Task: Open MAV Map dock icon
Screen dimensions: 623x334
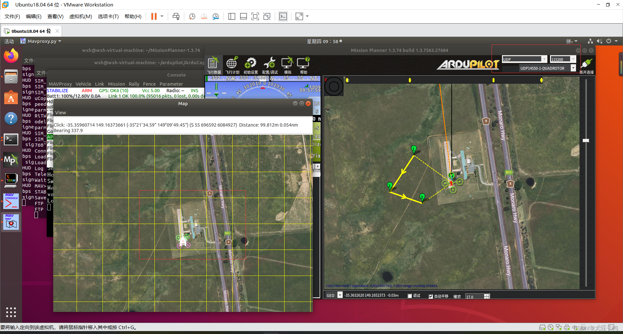Action: point(11,222)
